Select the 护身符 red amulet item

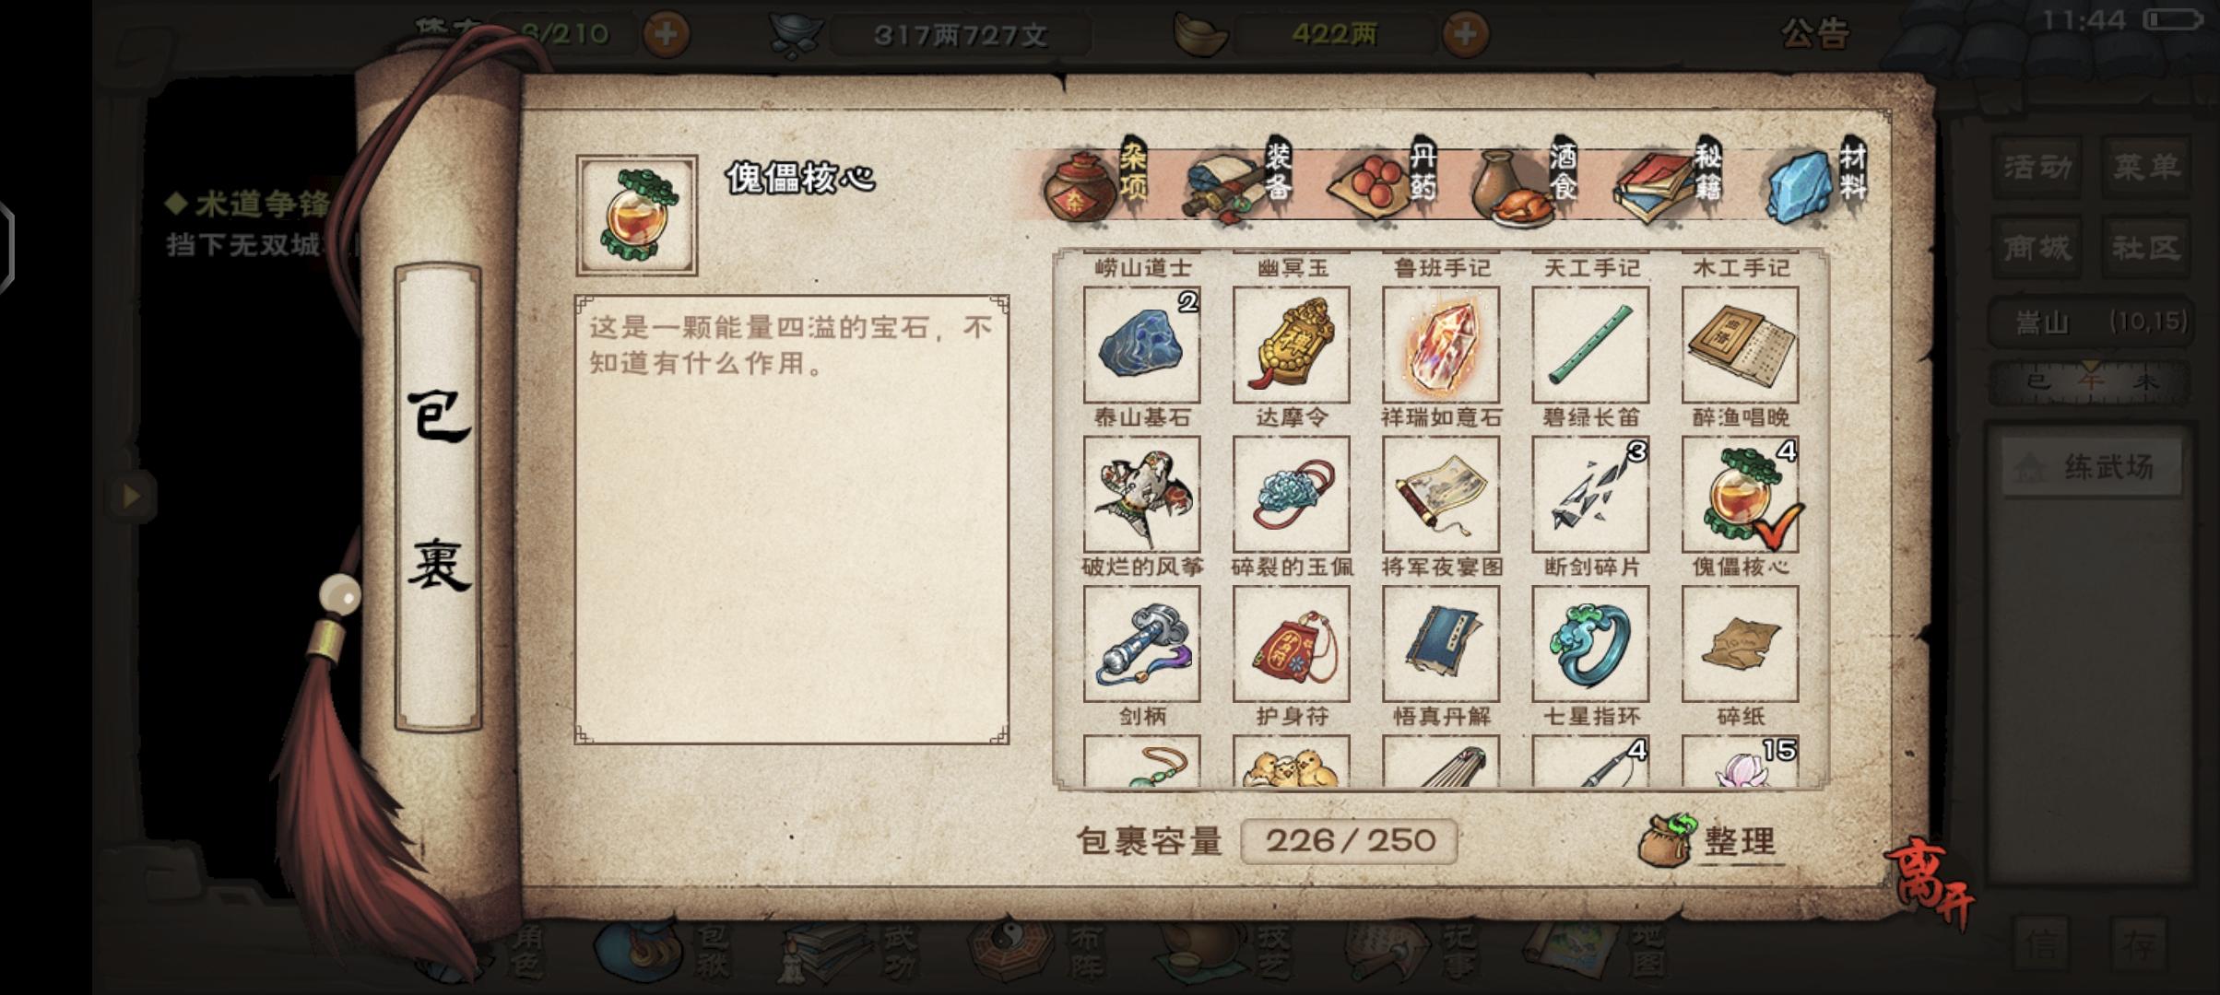[x=1291, y=643]
